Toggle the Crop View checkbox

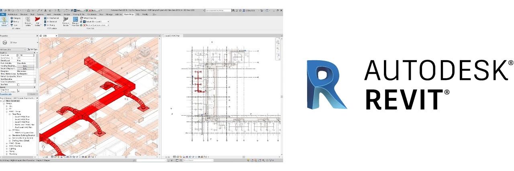[x=18, y=90]
